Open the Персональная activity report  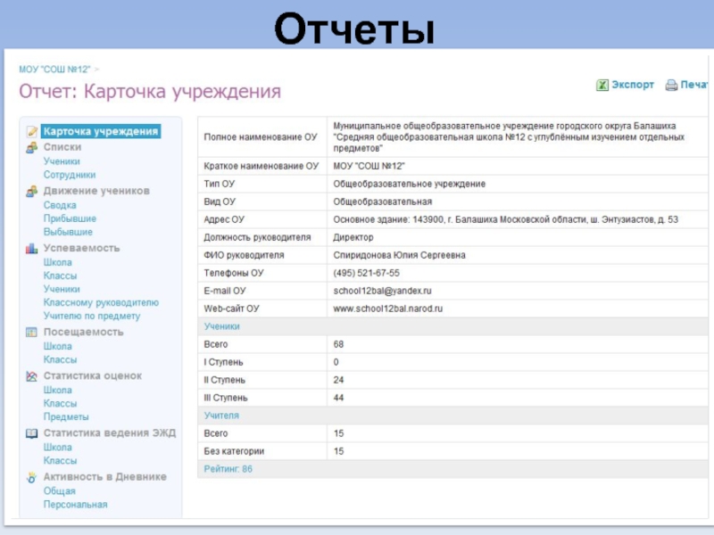click(x=75, y=505)
